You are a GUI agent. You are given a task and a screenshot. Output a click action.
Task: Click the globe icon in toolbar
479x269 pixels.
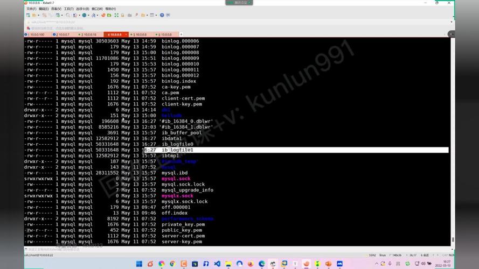(x=84, y=15)
